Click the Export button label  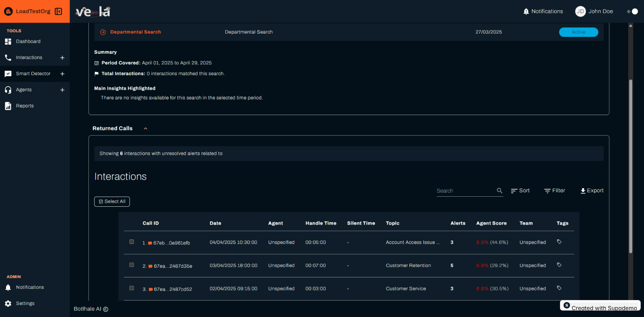coord(595,191)
